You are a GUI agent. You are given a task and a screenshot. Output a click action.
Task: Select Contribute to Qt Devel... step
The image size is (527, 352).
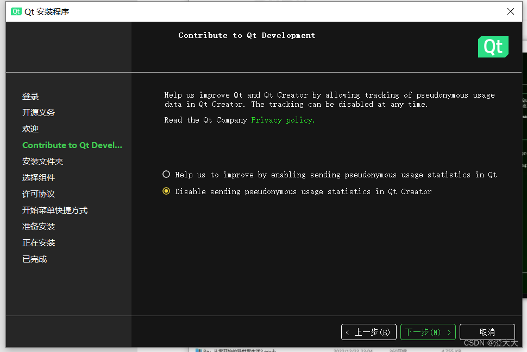(72, 145)
